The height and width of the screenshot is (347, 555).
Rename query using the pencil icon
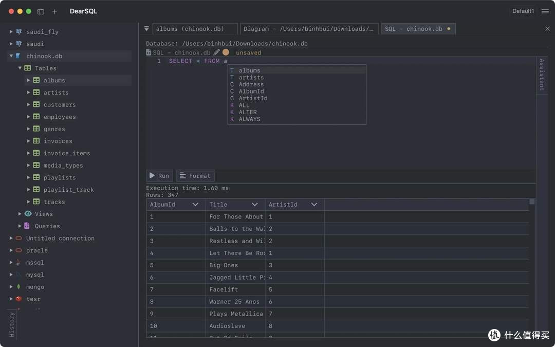(x=217, y=52)
